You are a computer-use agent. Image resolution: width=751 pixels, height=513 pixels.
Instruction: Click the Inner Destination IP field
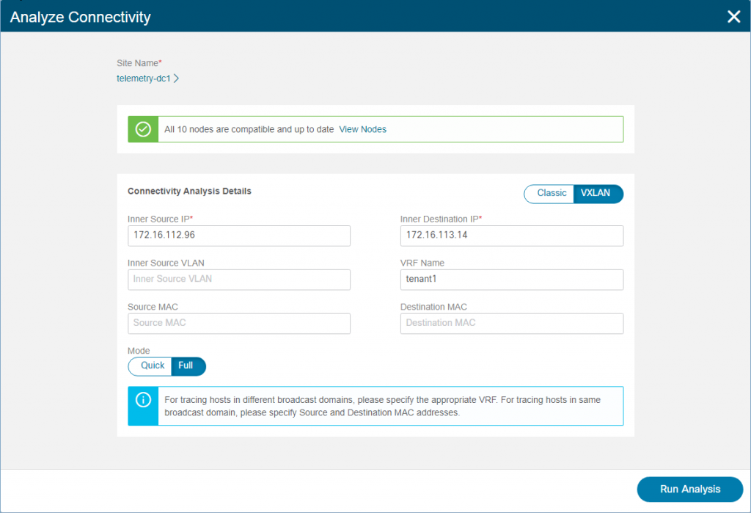[x=511, y=236]
